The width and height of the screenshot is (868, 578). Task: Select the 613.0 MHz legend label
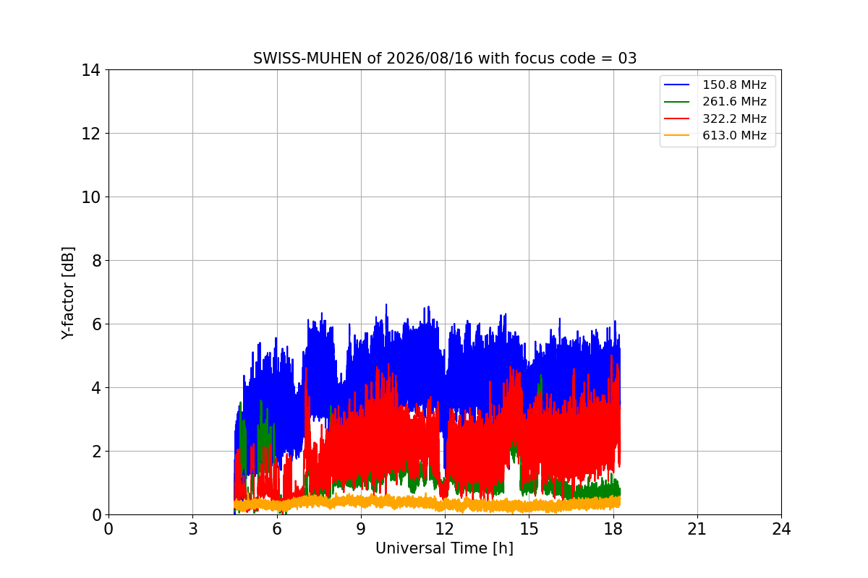tap(734, 136)
